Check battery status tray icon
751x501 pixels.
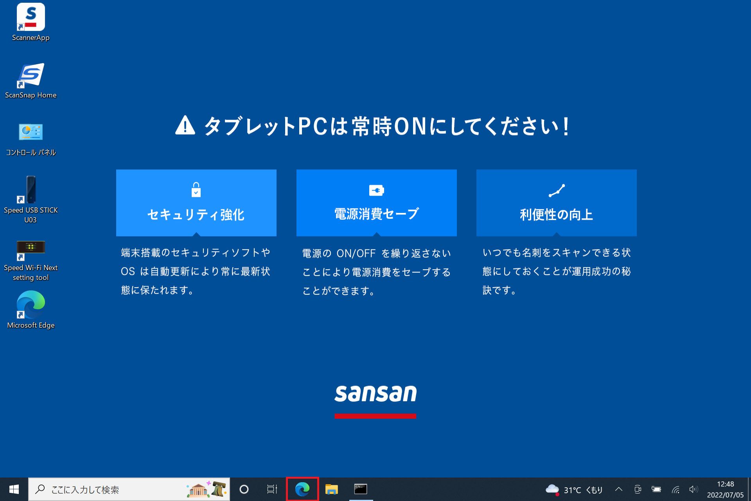(656, 489)
